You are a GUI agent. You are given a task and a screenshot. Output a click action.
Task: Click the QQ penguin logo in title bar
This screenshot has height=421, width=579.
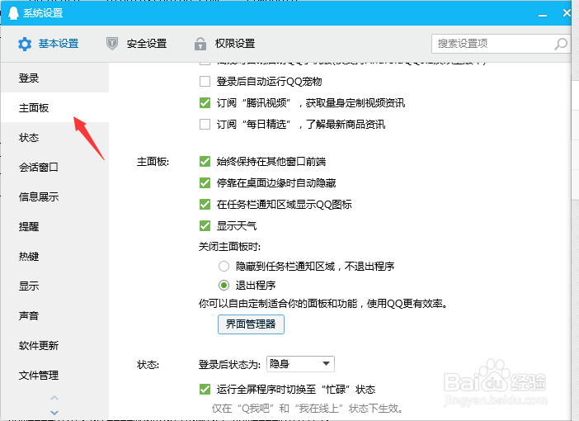(x=13, y=13)
